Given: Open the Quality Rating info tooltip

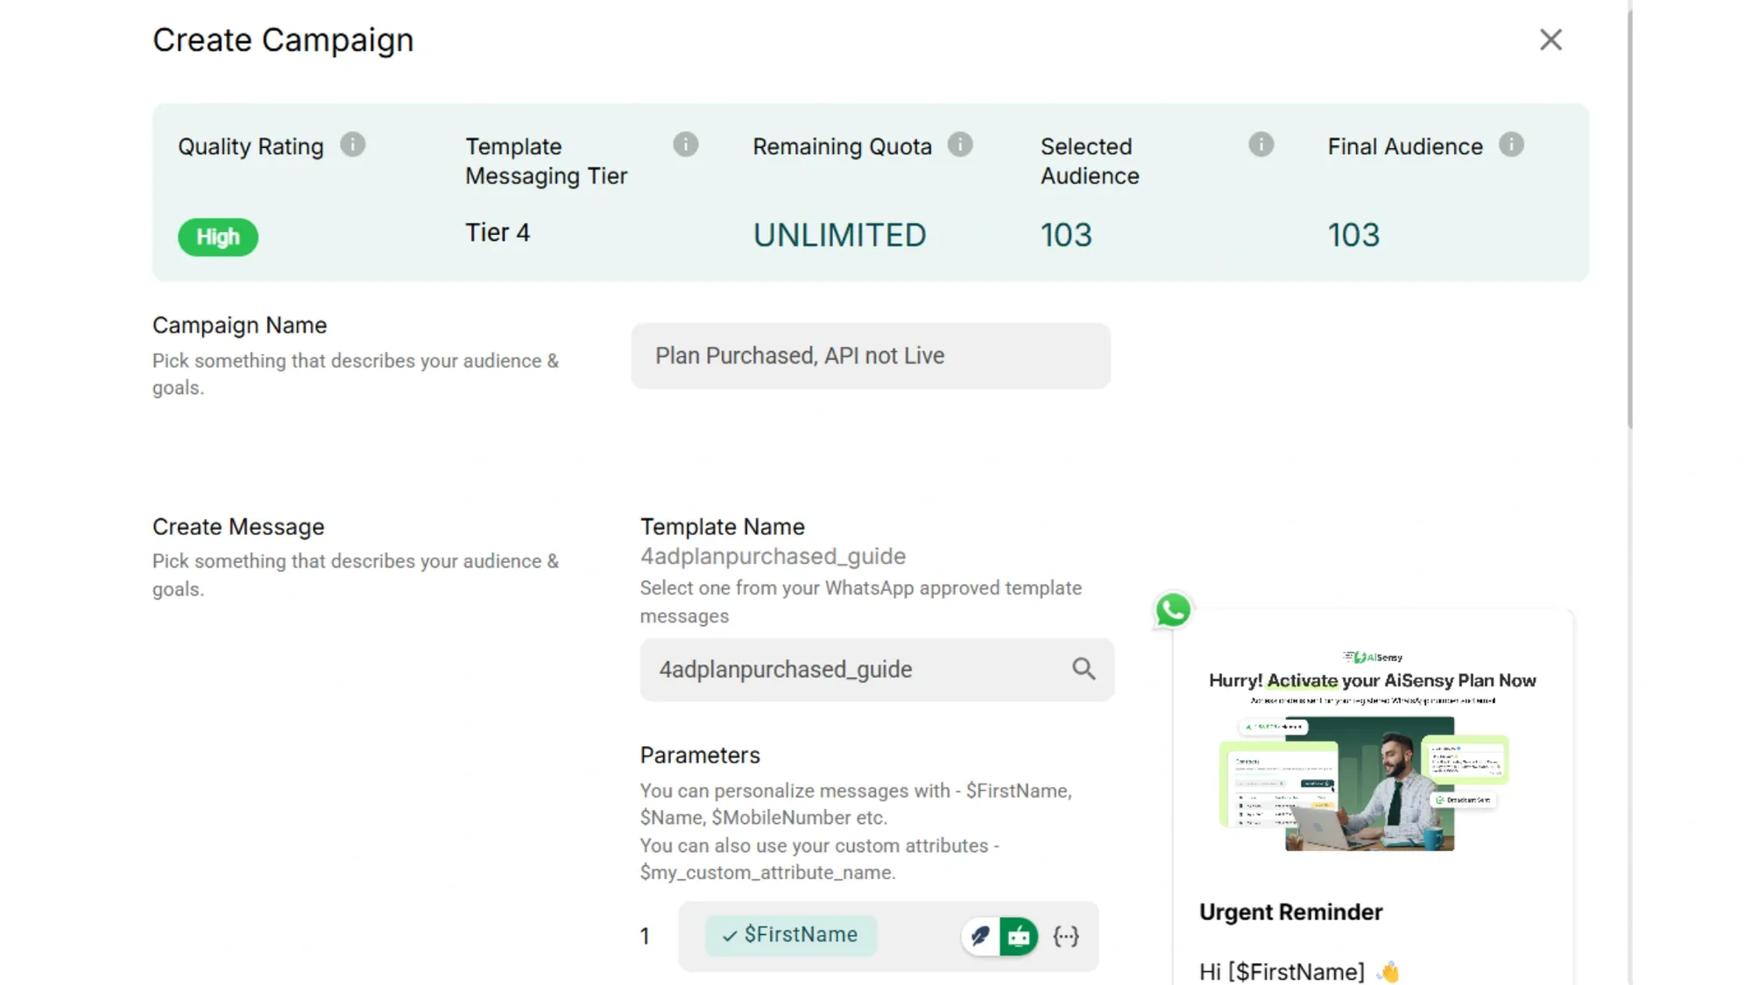Looking at the screenshot, I should point(354,144).
